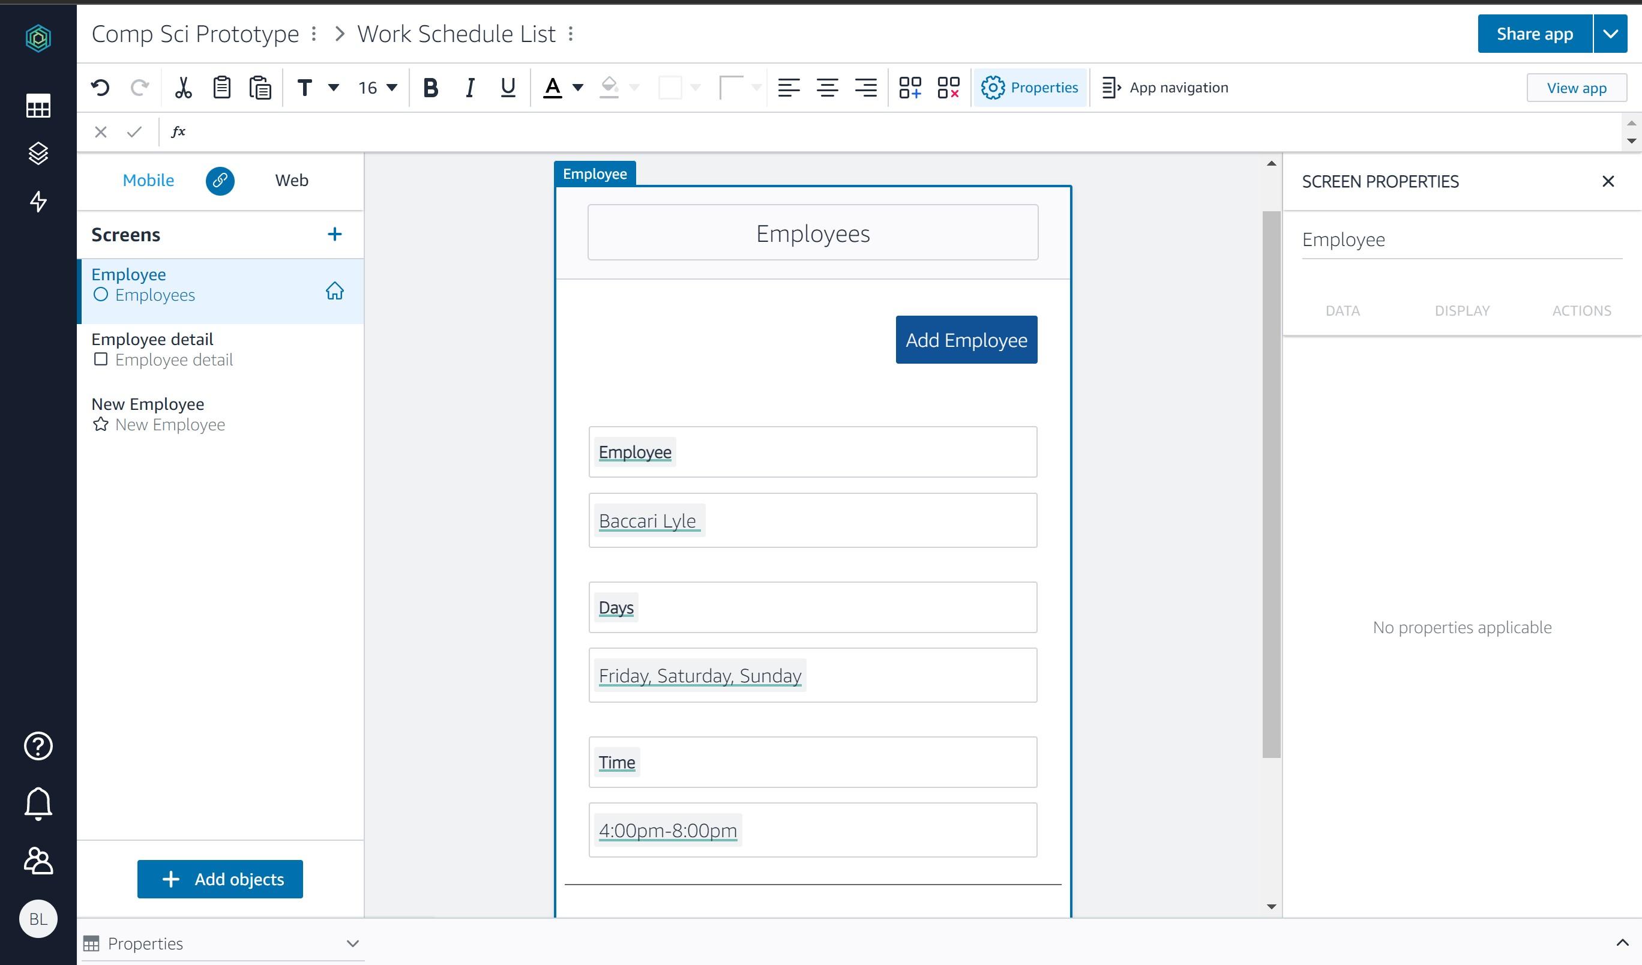Toggle the Properties gear button
The height and width of the screenshot is (965, 1642).
(1029, 87)
